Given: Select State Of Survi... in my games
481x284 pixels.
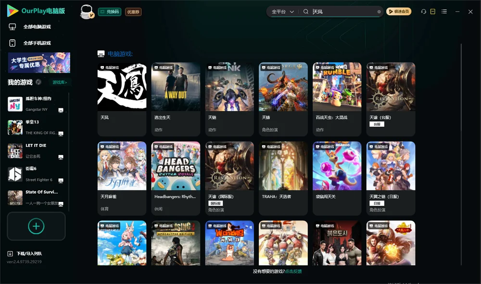Looking at the screenshot, I should [36, 198].
